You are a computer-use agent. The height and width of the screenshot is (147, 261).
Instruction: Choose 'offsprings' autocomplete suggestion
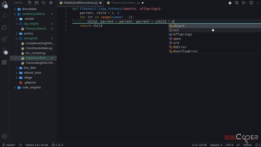pyautogui.click(x=215, y=34)
